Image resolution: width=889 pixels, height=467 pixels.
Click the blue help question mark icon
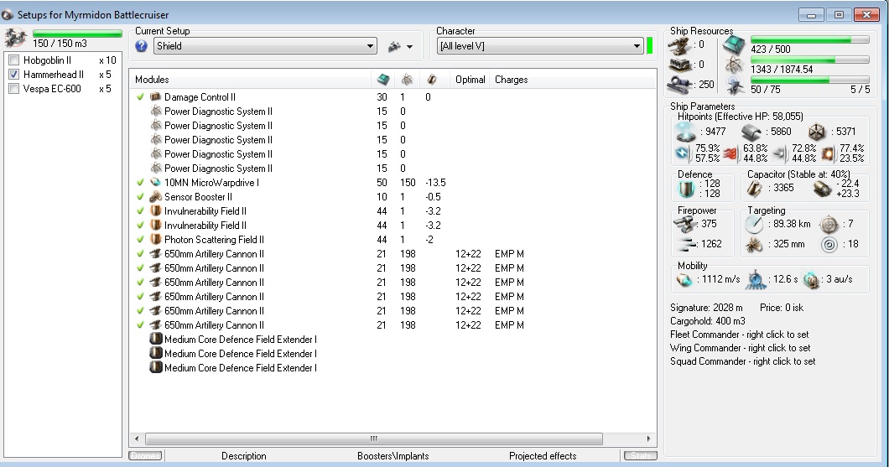[x=141, y=46]
